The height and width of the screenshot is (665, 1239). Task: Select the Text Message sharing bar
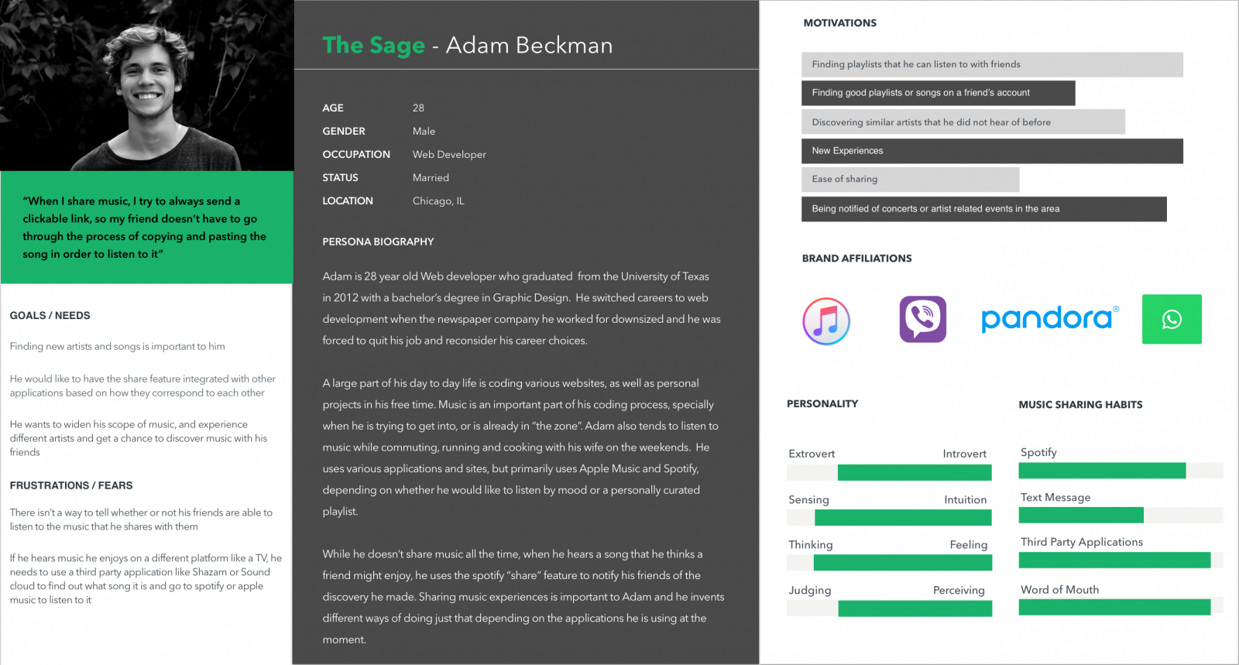point(1121,515)
